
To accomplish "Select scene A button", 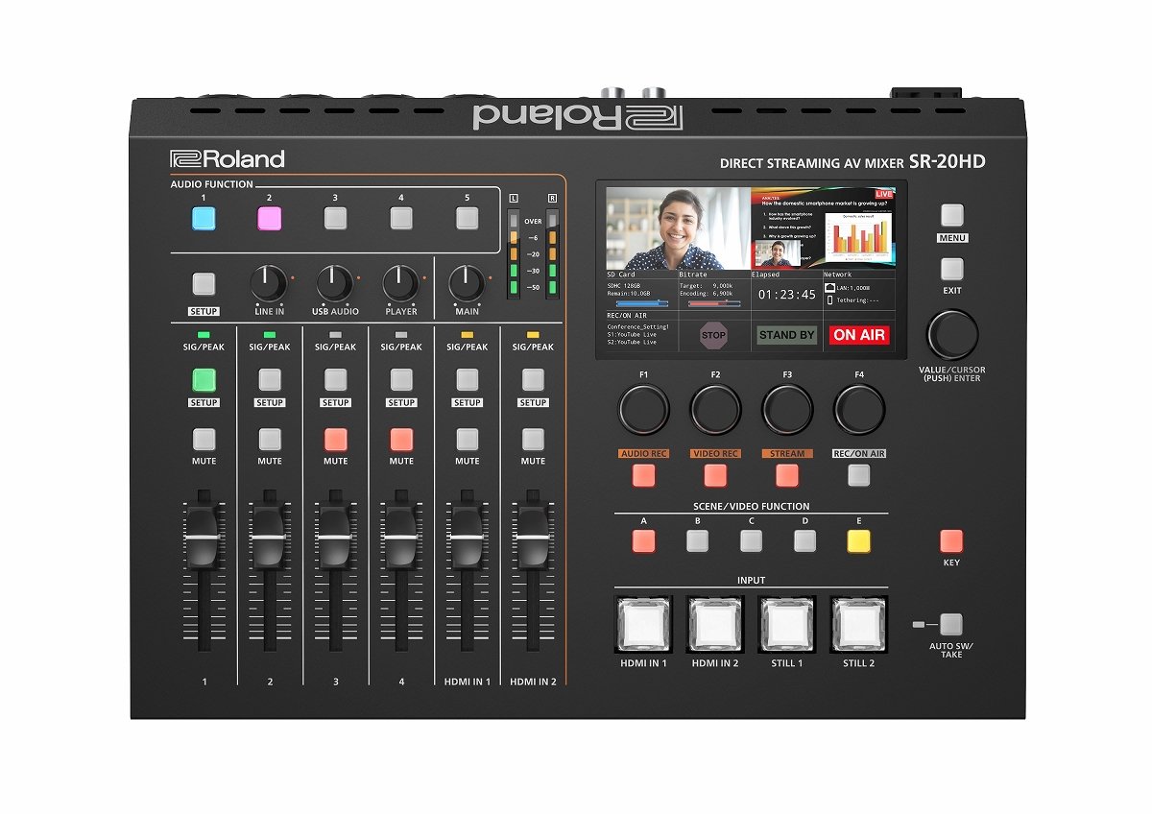I will click(642, 540).
